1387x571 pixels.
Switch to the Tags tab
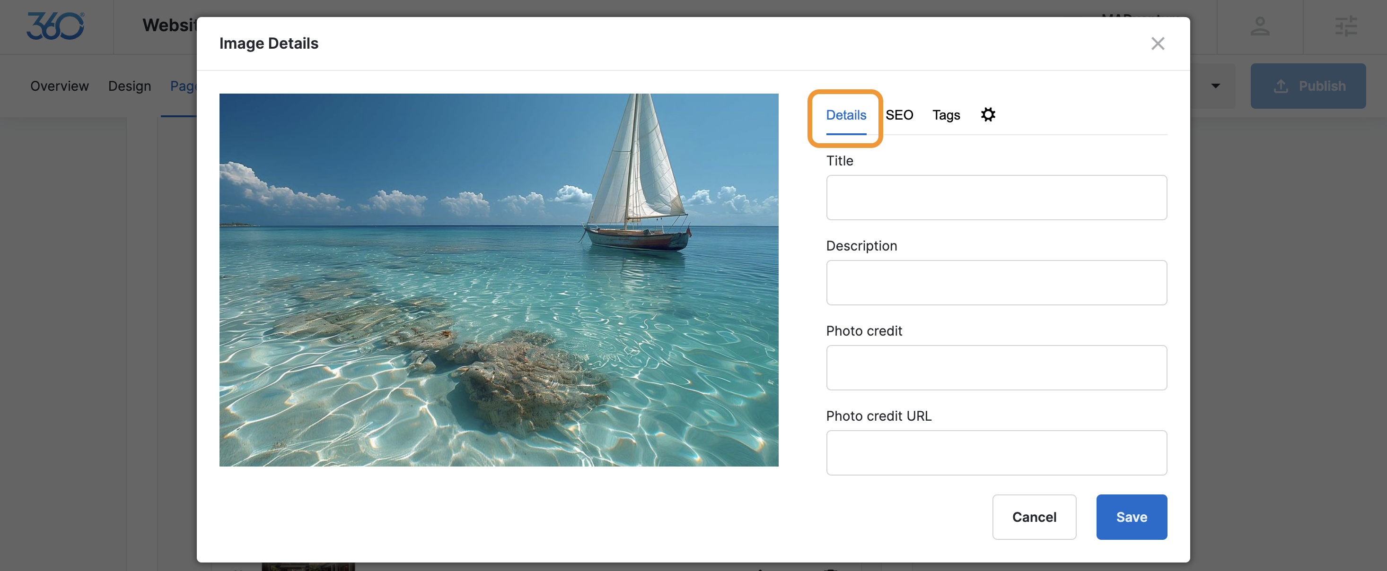(x=946, y=115)
